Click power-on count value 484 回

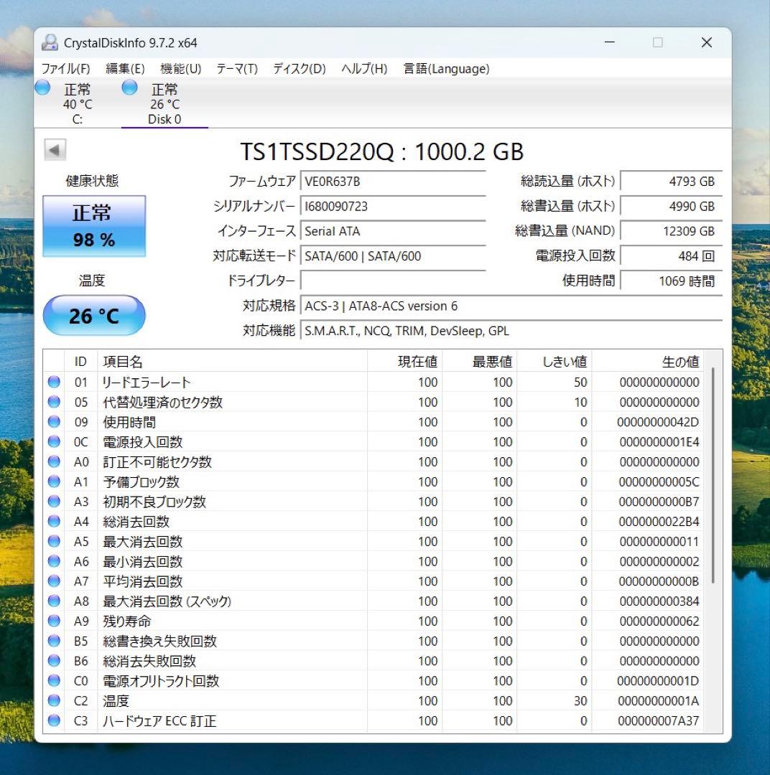[671, 256]
